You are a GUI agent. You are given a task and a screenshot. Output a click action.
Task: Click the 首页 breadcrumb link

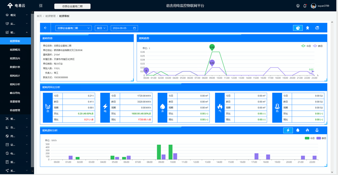click(x=39, y=16)
